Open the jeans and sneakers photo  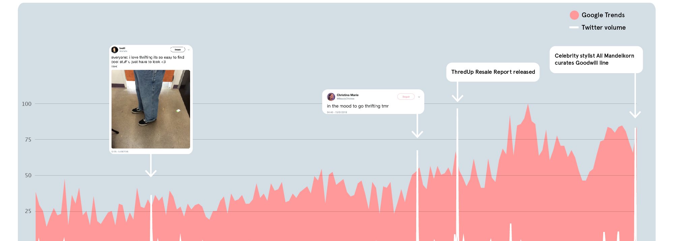[x=151, y=109]
